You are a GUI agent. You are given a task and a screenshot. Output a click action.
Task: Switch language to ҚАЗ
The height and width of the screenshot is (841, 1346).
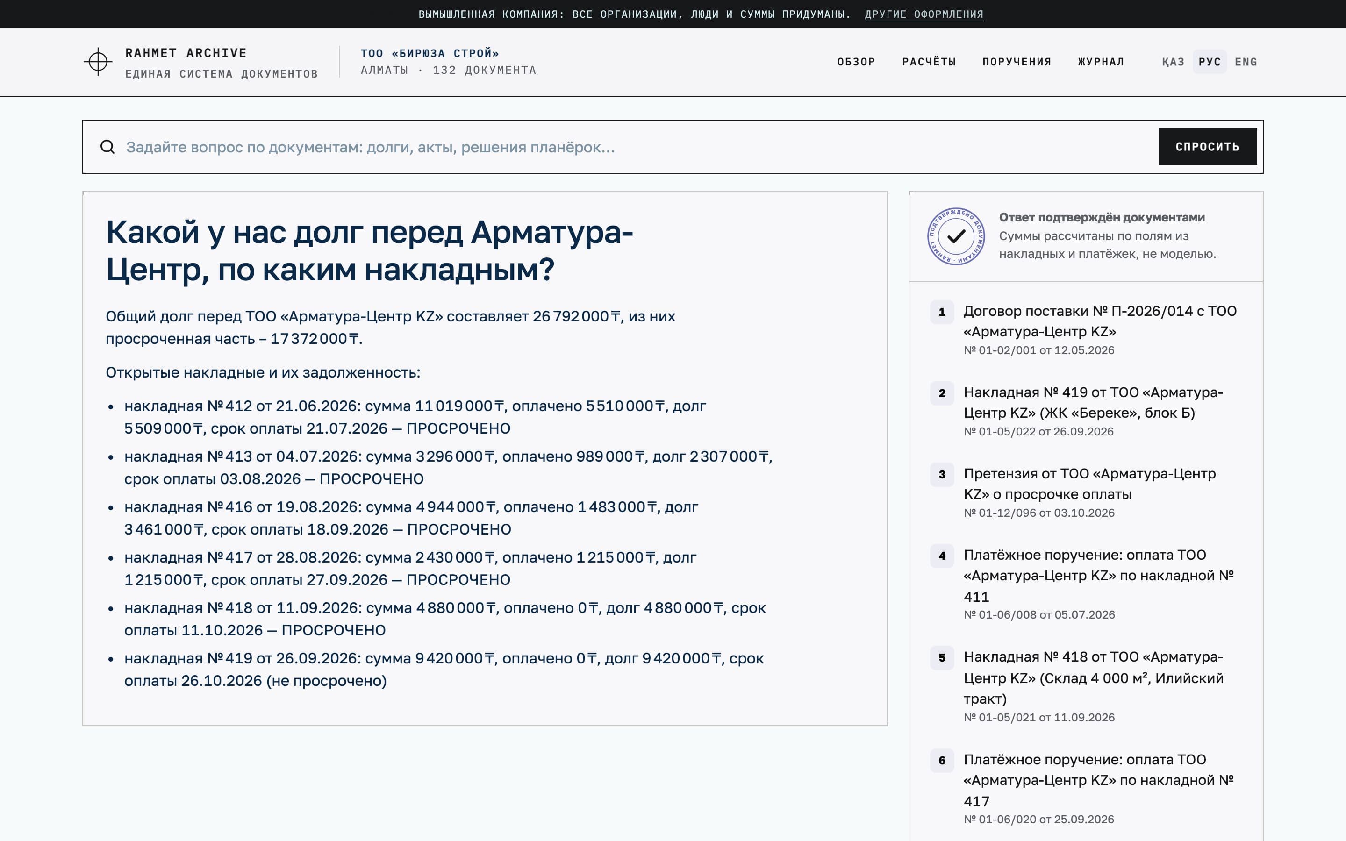1173,62
